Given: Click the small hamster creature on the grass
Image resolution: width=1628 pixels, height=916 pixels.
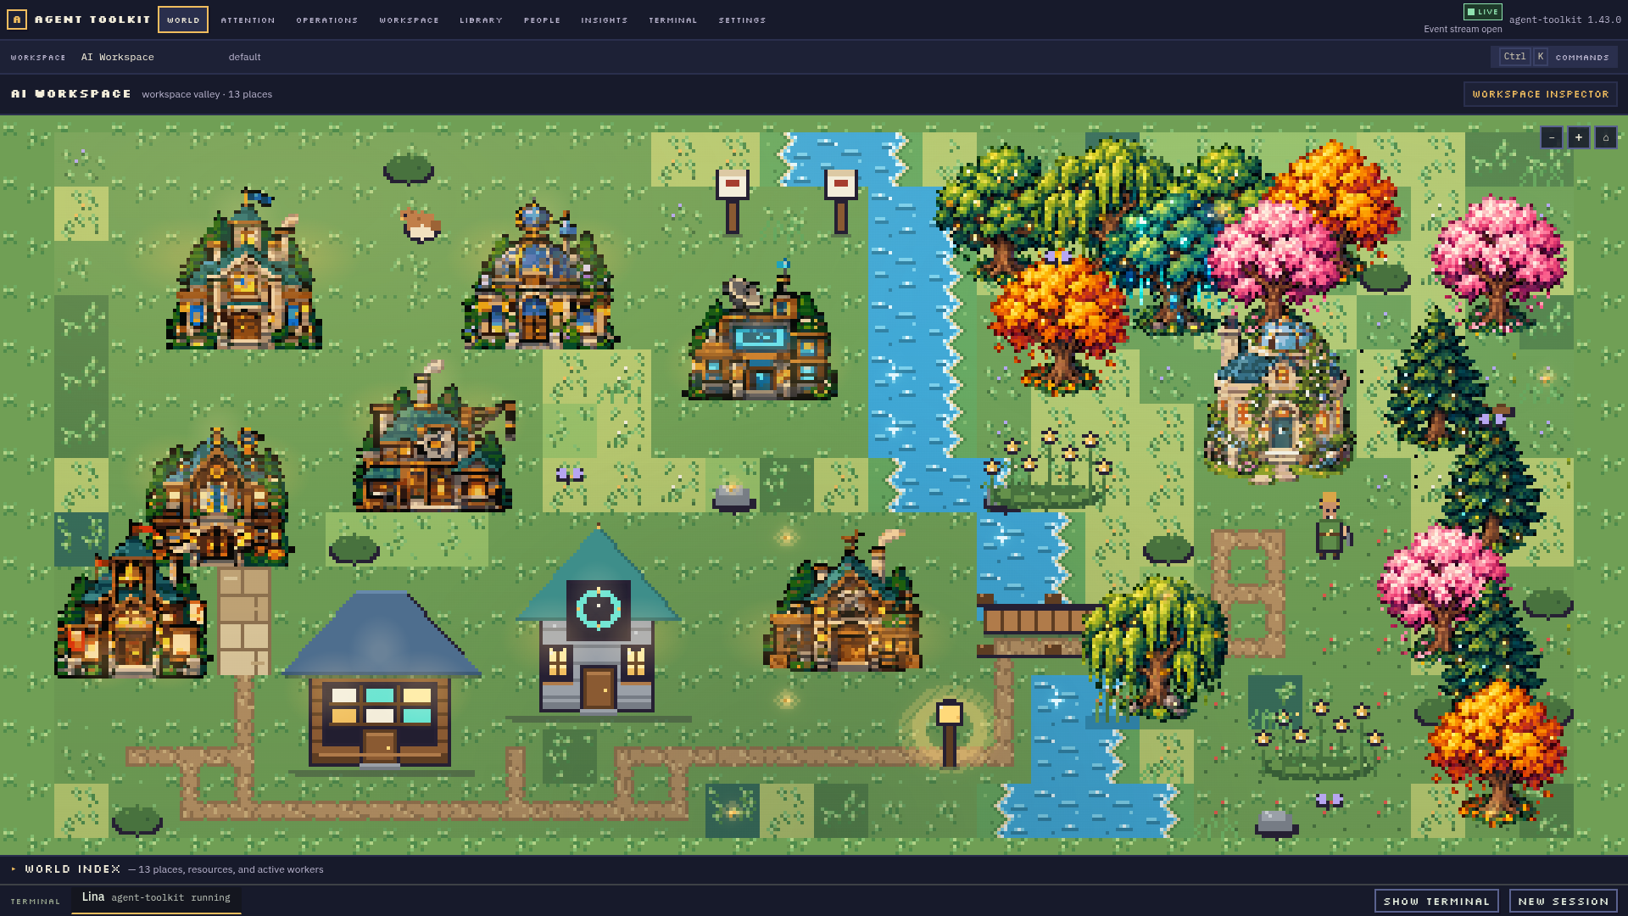Looking at the screenshot, I should (x=421, y=225).
